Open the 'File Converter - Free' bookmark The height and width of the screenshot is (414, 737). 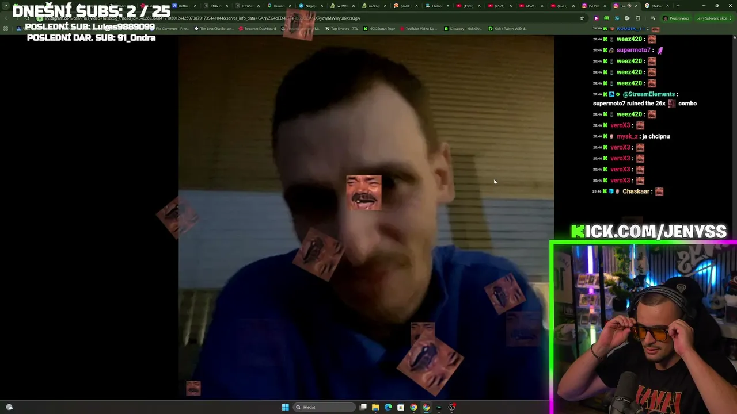pos(169,28)
